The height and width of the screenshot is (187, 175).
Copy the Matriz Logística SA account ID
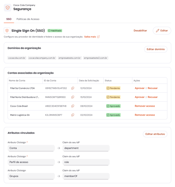click(73, 115)
